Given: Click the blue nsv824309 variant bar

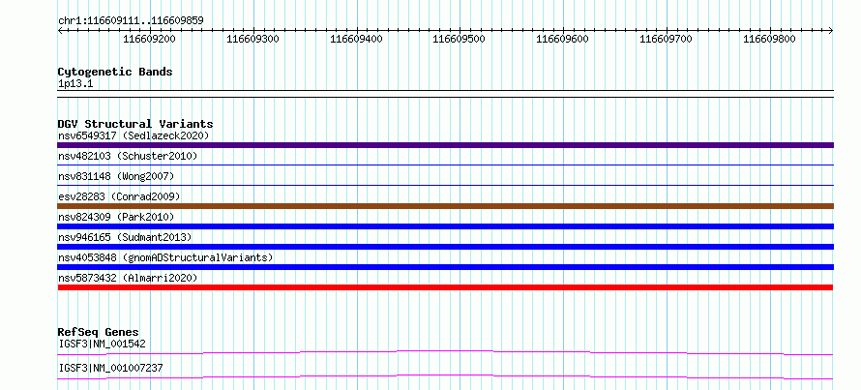Looking at the screenshot, I should pos(445,226).
